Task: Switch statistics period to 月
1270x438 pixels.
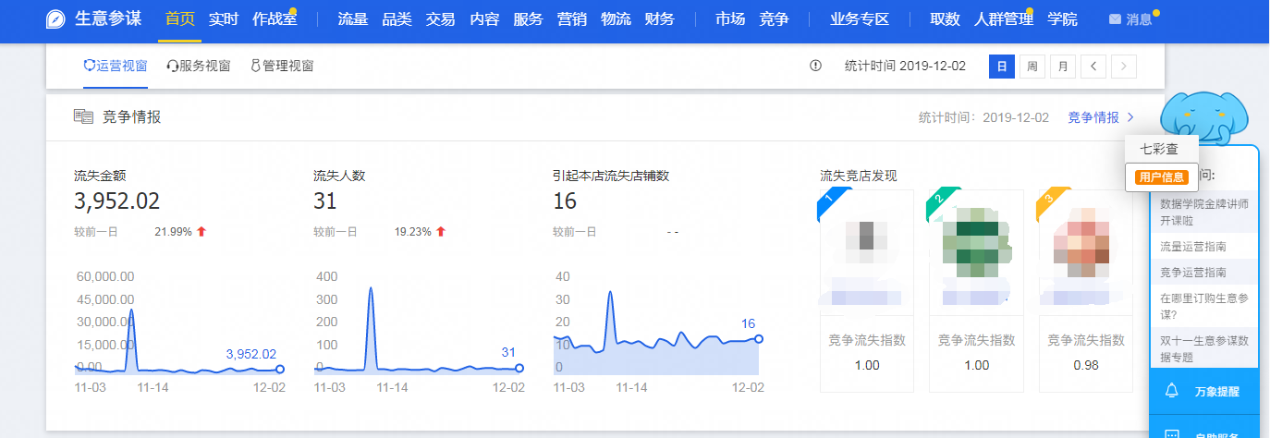Action: [1063, 67]
